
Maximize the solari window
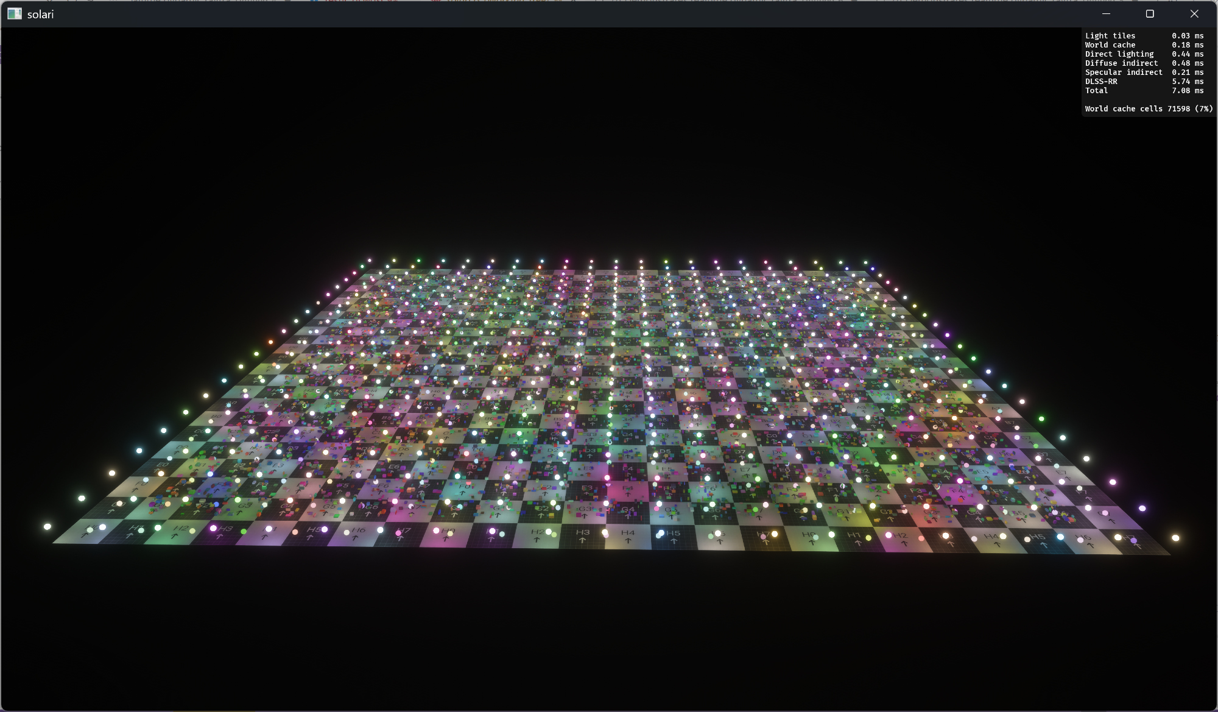(1150, 13)
